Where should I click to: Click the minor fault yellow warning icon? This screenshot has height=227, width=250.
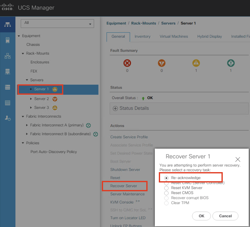pos(196,63)
